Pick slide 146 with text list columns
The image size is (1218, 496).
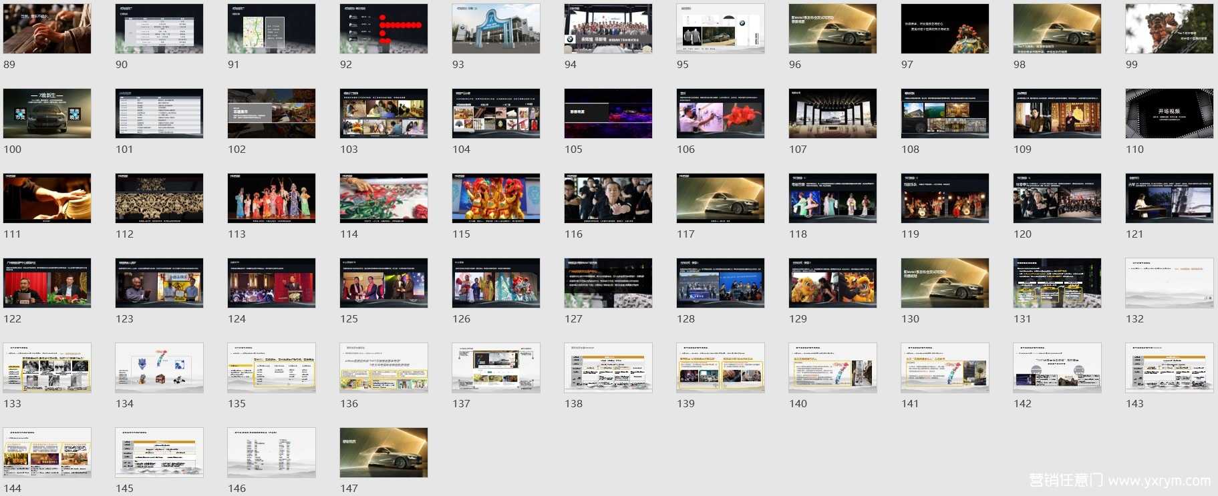[x=271, y=453]
